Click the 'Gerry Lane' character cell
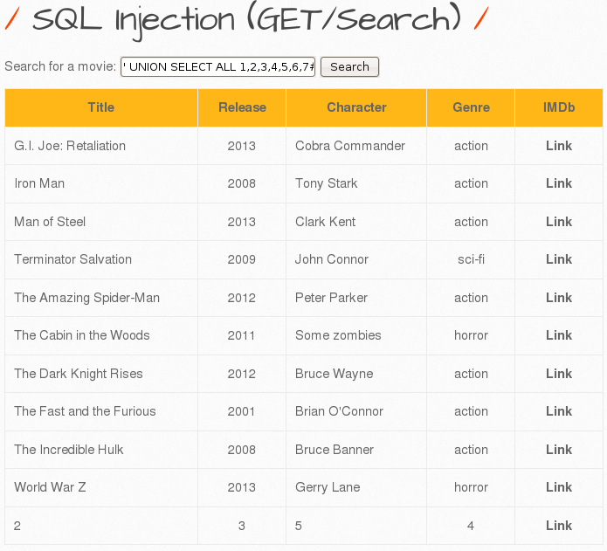 (x=356, y=486)
